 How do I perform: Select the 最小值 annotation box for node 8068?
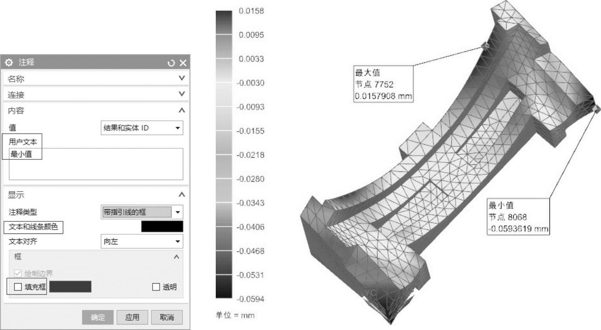click(x=518, y=217)
